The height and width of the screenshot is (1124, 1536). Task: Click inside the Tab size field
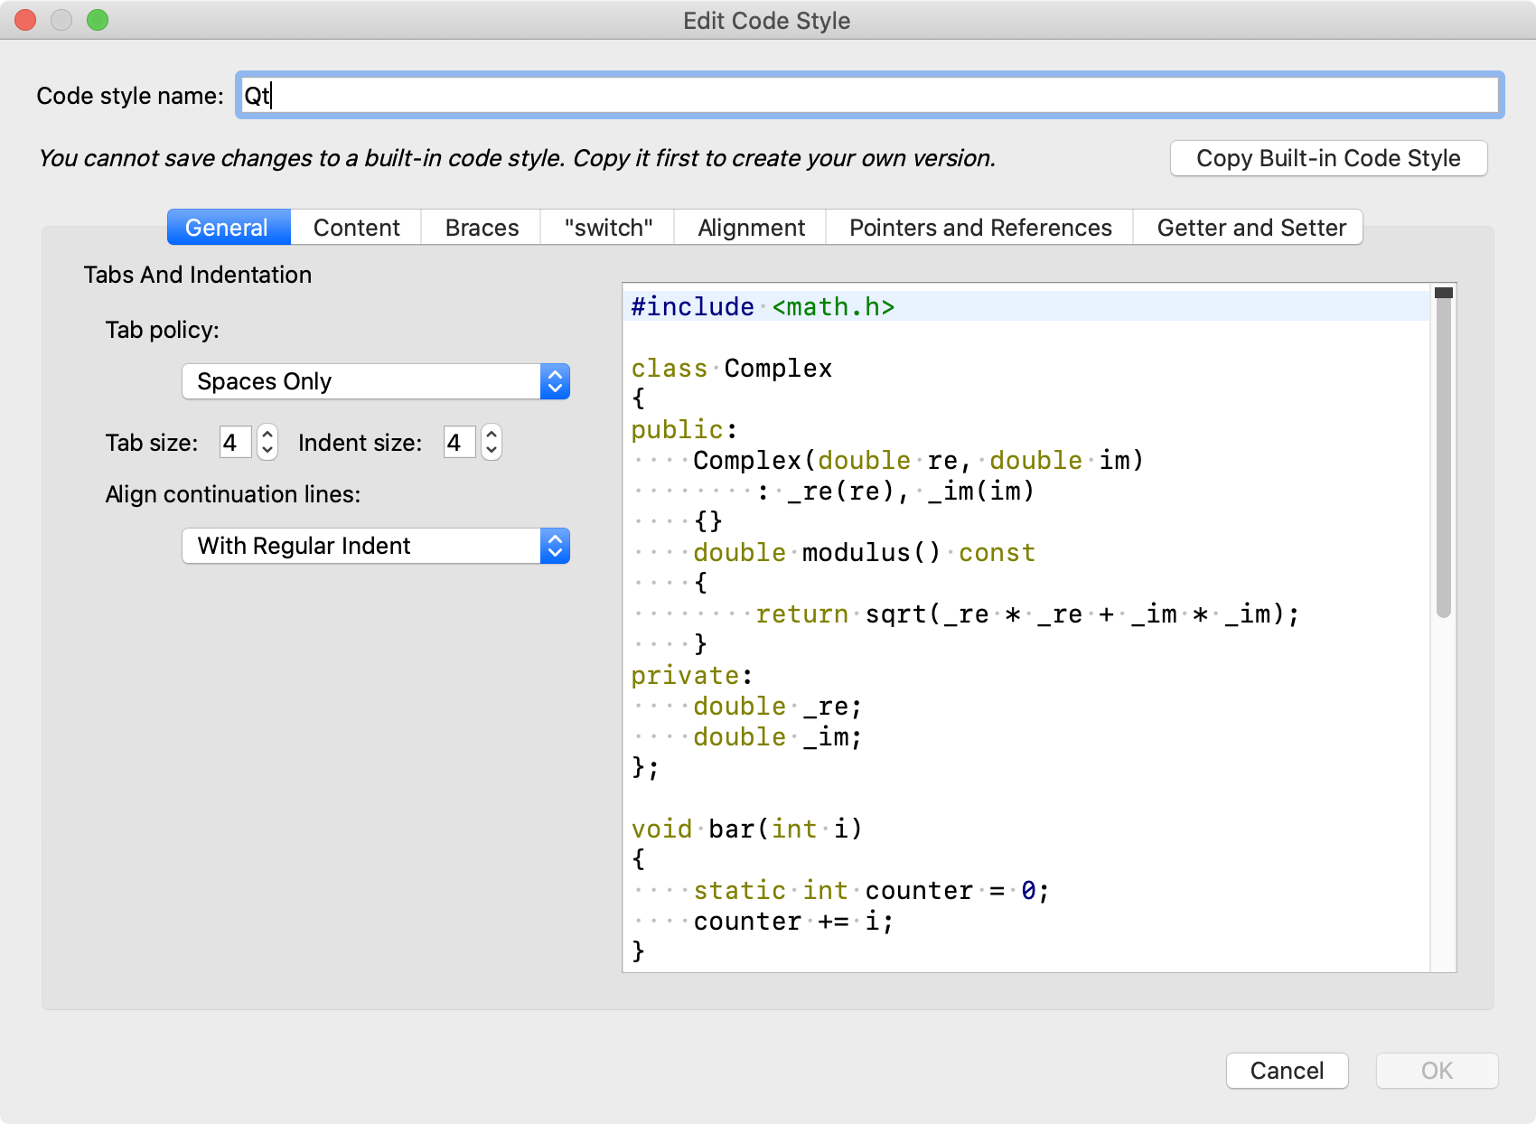[234, 443]
